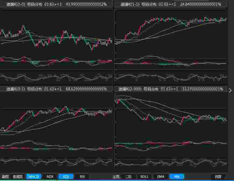Enable the ADX sub-chart indicator
The image size is (234, 181).
pyautogui.click(x=50, y=177)
